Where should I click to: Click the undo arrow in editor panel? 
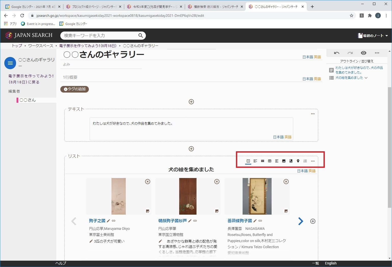(337, 53)
